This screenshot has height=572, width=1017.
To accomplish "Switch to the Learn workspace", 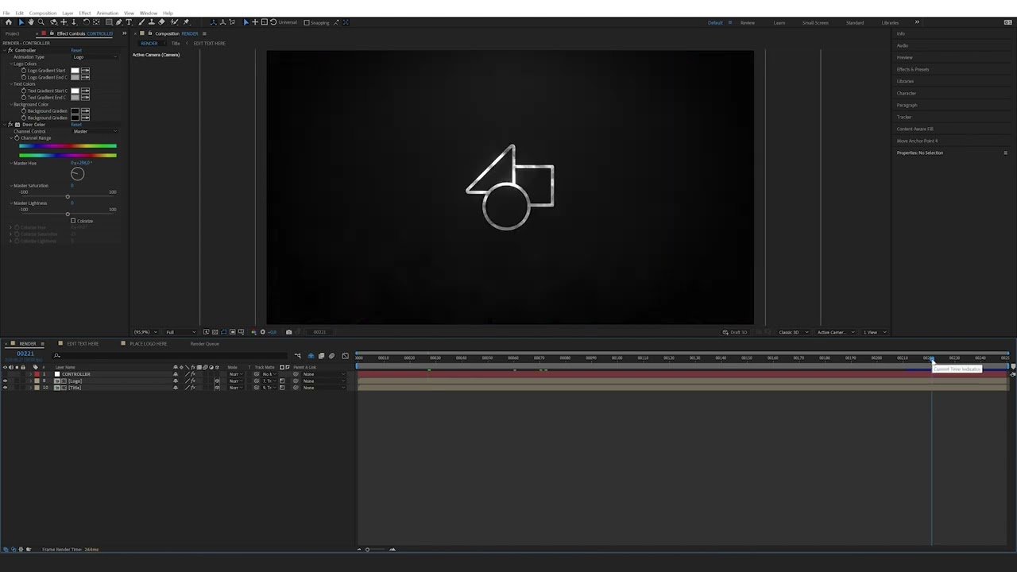I will (779, 22).
